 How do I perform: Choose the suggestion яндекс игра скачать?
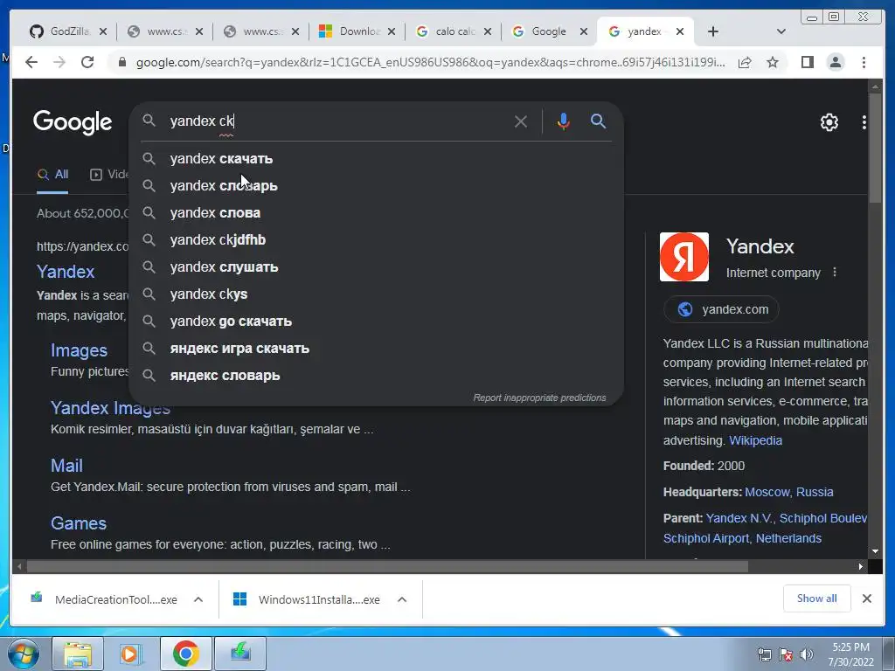(376, 349)
